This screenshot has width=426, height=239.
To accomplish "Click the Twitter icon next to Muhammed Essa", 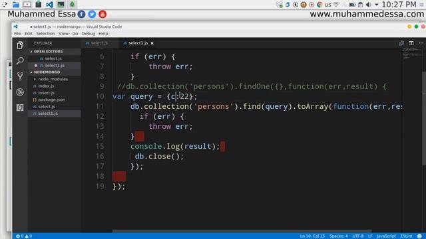I will click(92, 14).
